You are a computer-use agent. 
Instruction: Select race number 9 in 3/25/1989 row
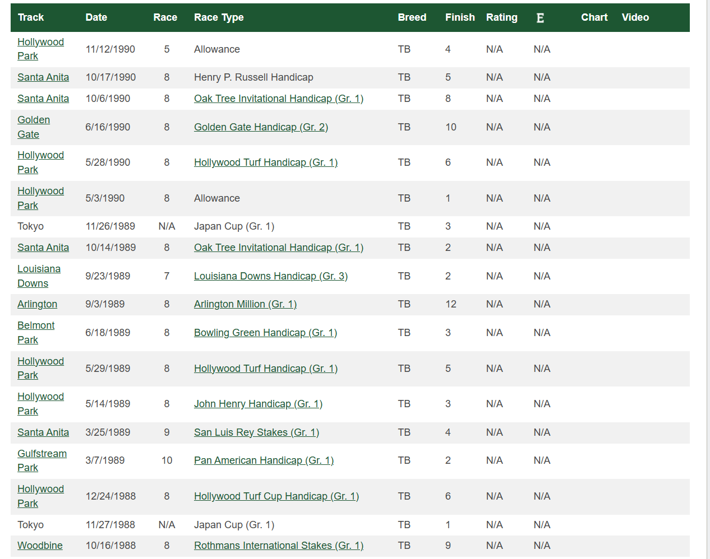[167, 432]
